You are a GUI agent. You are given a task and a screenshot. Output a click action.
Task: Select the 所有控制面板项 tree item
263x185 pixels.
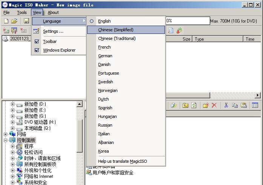40,164
